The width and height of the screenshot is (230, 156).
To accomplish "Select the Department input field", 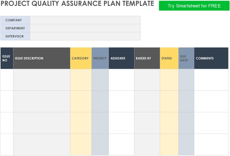I will pos(85,28).
